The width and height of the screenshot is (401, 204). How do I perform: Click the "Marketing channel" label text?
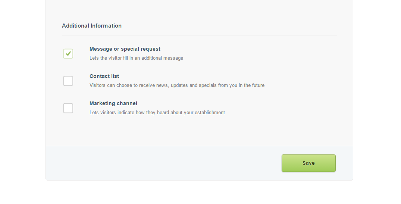113,103
